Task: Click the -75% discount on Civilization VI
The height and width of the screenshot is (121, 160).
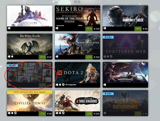Action: tap(42, 114)
